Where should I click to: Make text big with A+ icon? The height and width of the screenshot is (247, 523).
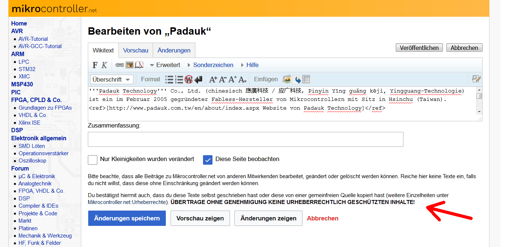(213, 79)
